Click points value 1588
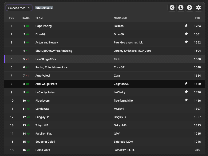The height and width of the screenshot is (156, 208). point(197,59)
